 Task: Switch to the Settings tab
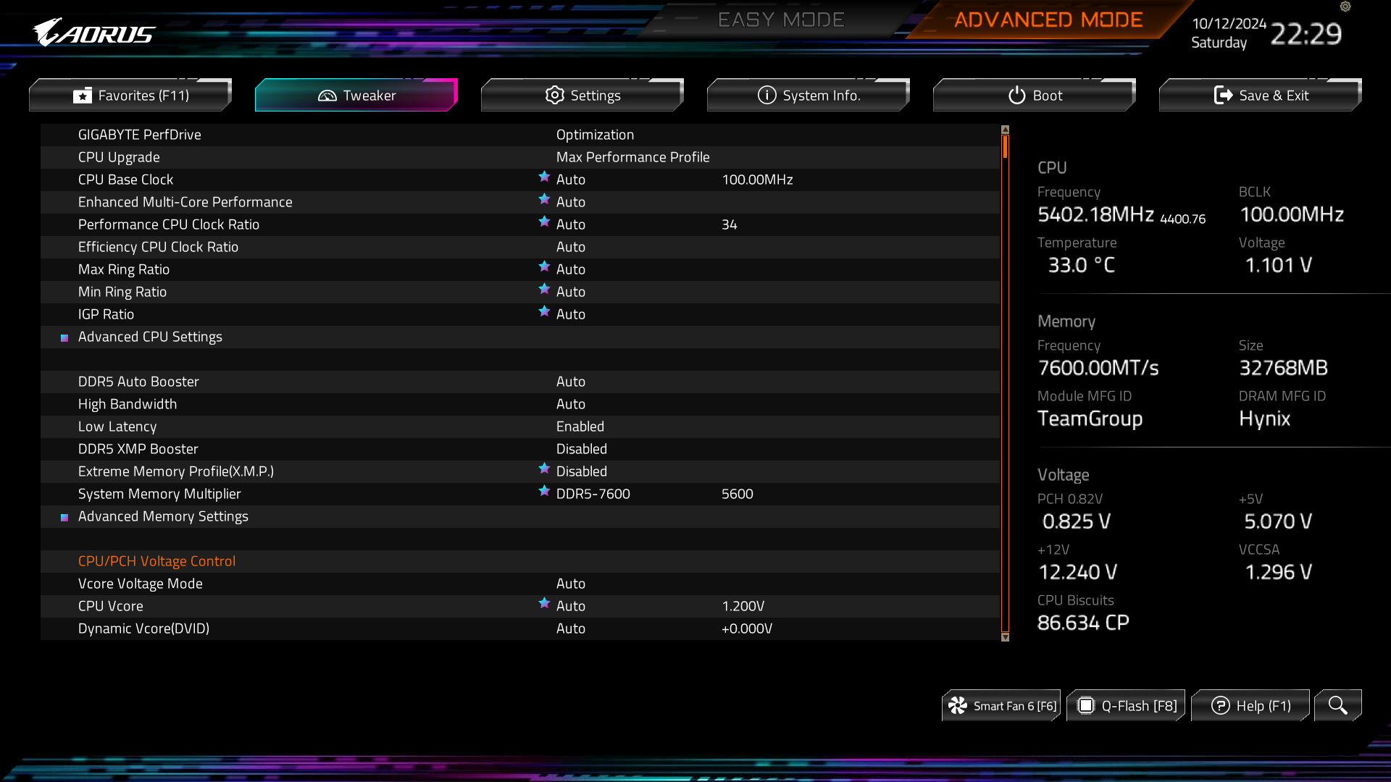[x=582, y=96]
